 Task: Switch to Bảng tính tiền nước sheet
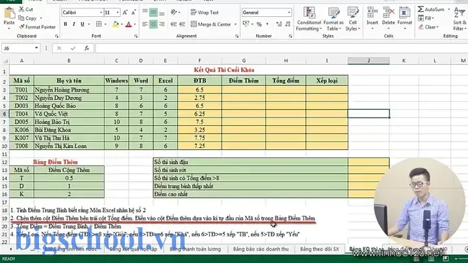tap(70, 249)
